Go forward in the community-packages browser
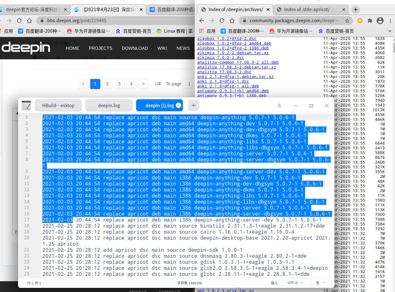The height and width of the screenshot is (292, 395). [212, 21]
